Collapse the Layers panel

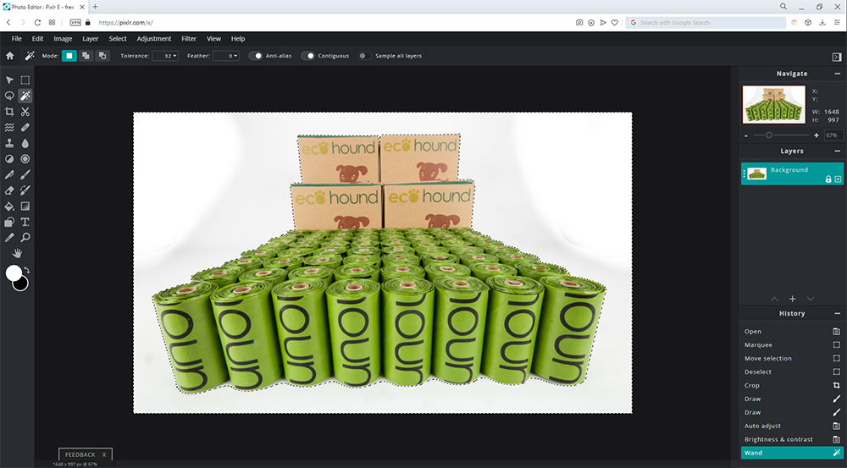pos(838,151)
